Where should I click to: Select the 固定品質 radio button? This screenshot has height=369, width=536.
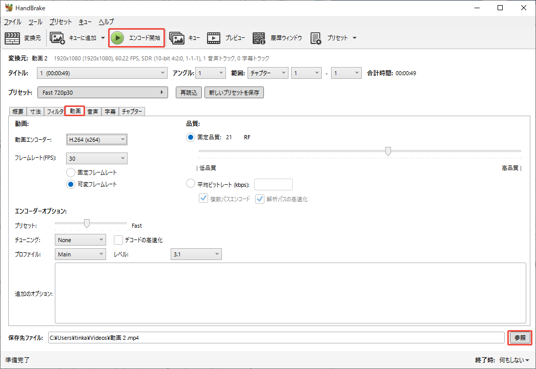[191, 137]
